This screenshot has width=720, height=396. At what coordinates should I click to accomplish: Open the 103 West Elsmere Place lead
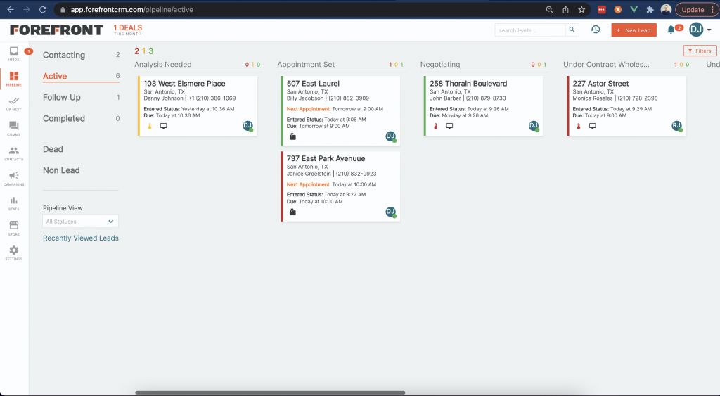tap(184, 84)
